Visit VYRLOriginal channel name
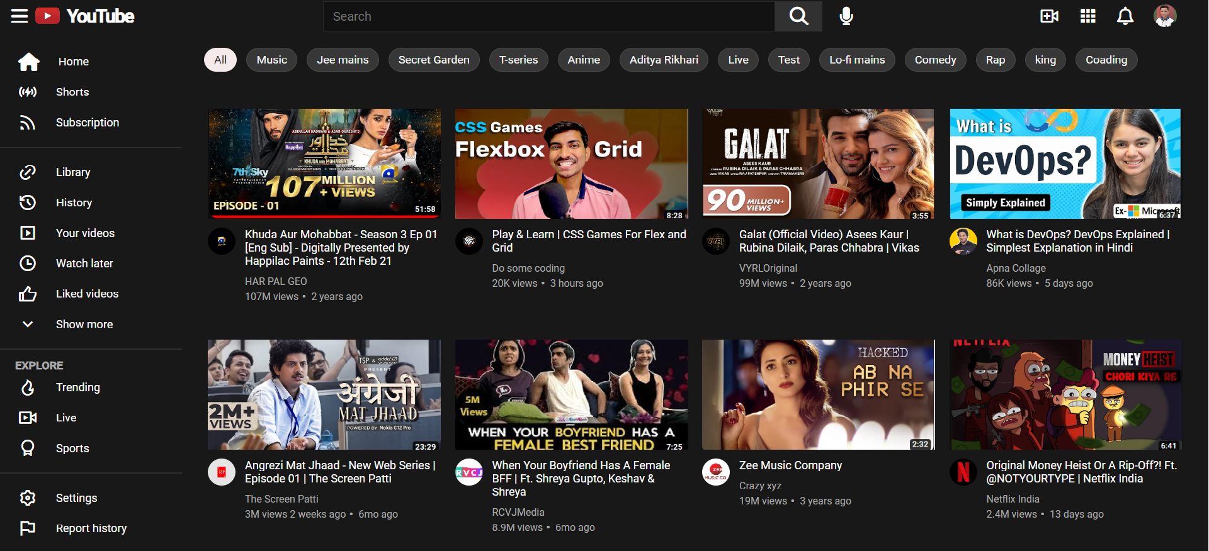1209x551 pixels. point(768,268)
